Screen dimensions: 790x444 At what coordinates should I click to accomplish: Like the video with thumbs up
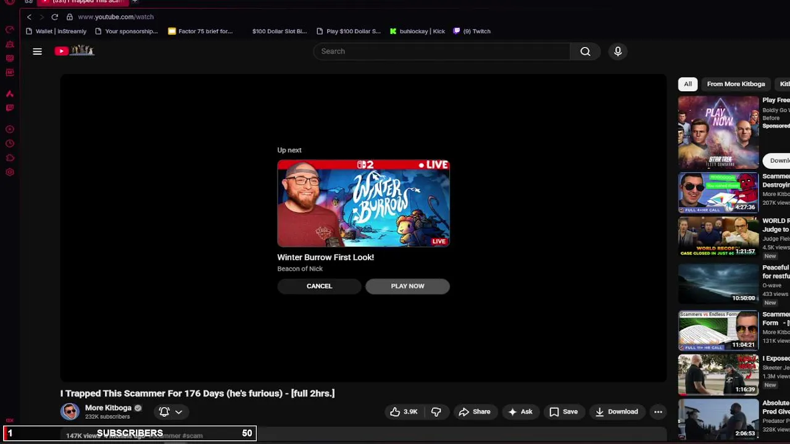404,412
